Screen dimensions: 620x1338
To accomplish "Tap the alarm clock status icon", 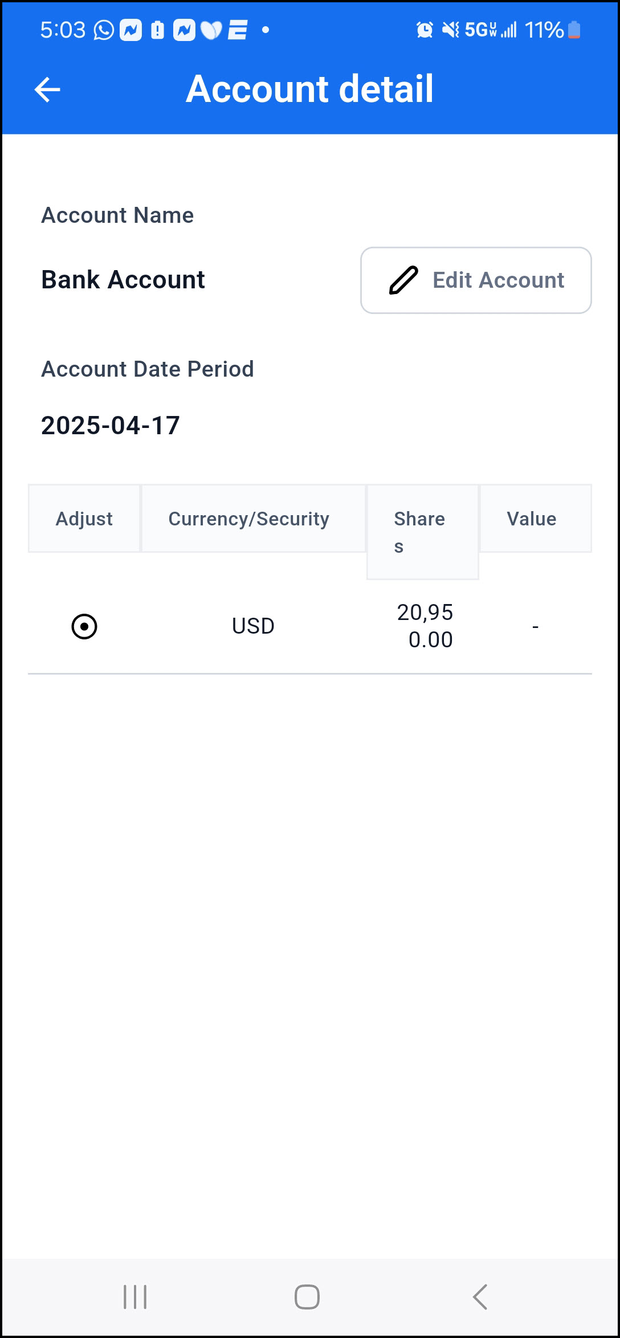I will (x=425, y=30).
